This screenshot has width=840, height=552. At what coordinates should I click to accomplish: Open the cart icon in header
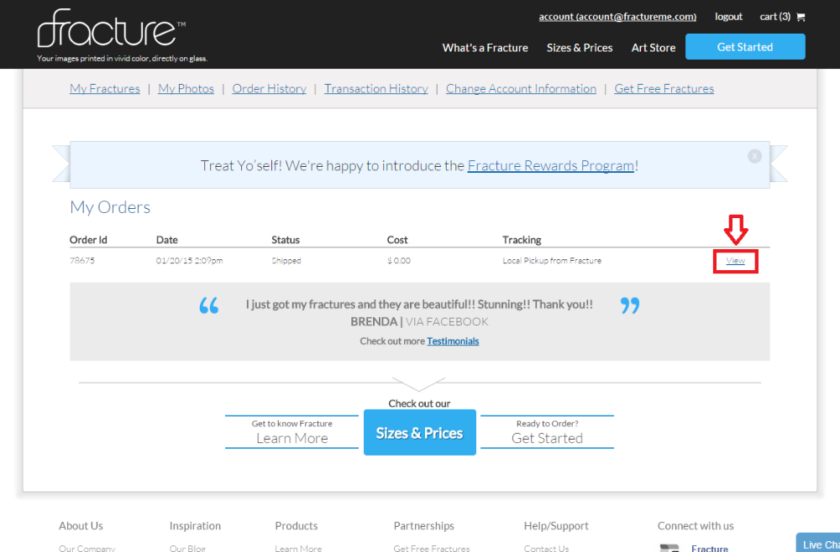[801, 17]
